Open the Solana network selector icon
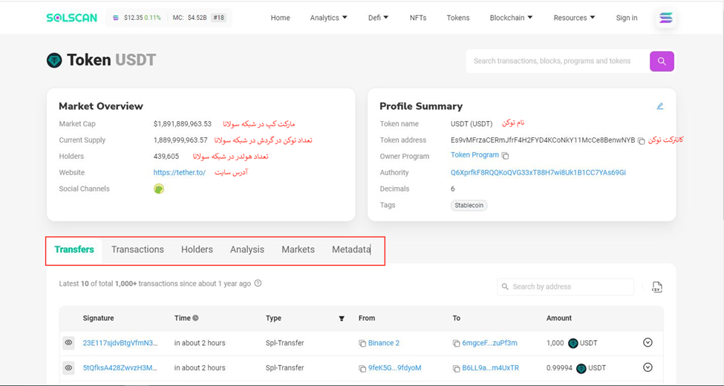Screen dimensions: 724x386 point(666,18)
